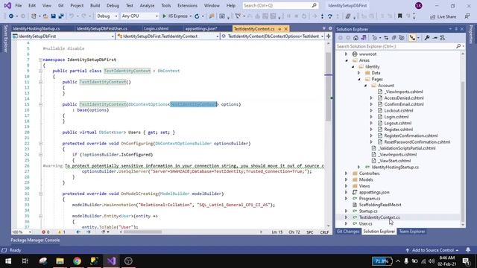Click Add to Source Control
The image size is (477, 268).
click(433, 250)
